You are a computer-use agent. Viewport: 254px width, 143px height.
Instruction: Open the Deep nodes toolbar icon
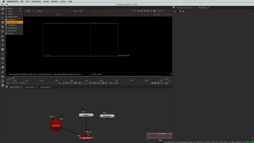pos(3,58)
